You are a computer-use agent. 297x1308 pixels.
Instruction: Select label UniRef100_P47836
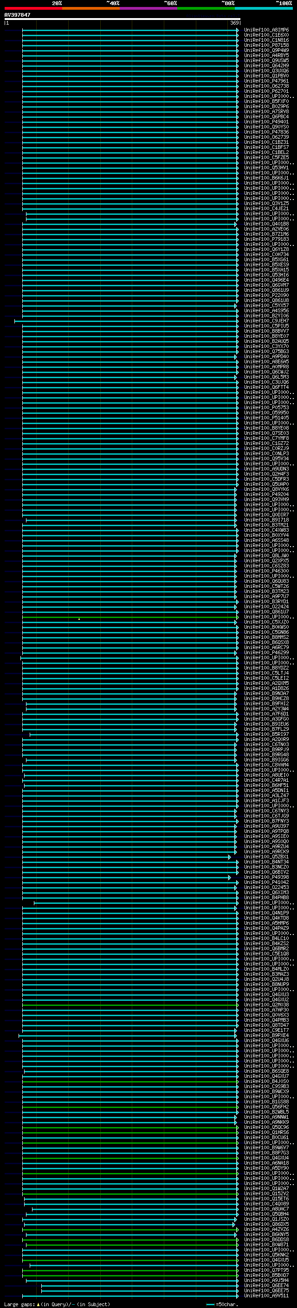(x=266, y=132)
